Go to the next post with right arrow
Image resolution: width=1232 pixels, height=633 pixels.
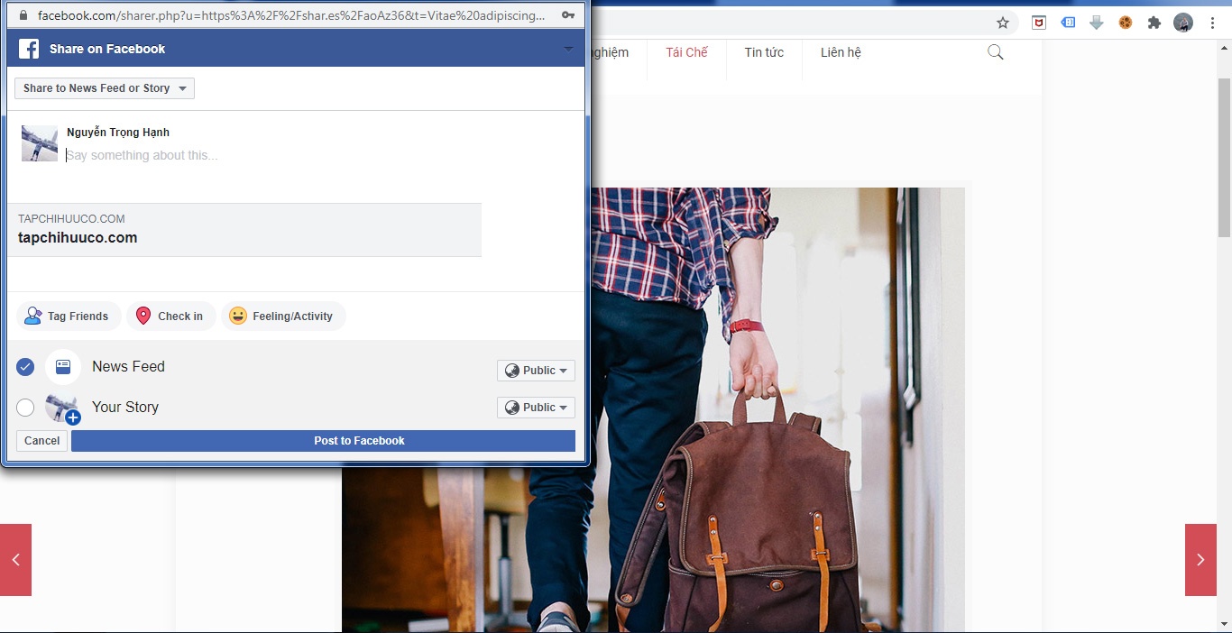pos(1200,560)
